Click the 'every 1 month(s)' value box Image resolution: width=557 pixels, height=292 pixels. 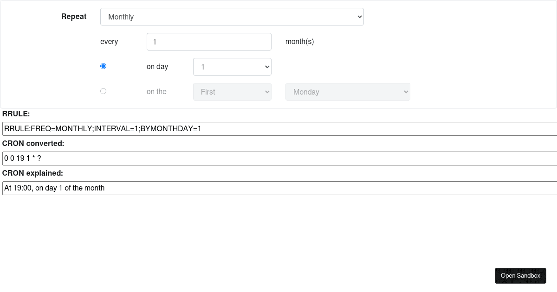pos(209,41)
